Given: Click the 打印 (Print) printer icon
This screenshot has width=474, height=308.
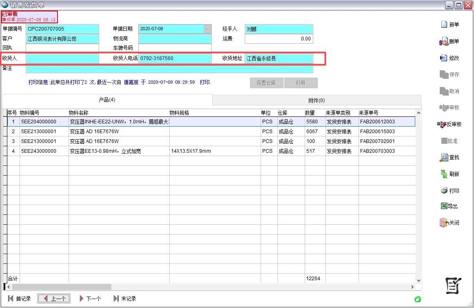Looking at the screenshot, I should tap(444, 191).
